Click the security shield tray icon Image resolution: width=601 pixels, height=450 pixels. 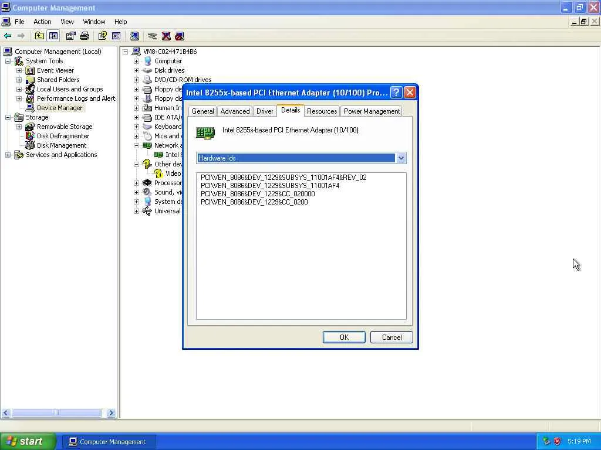(x=558, y=441)
